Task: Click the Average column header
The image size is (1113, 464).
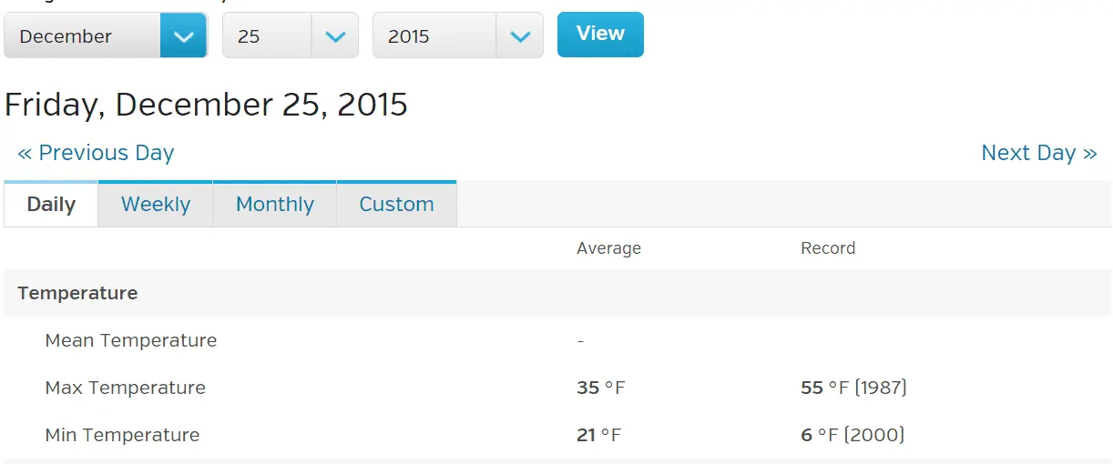Action: click(608, 248)
